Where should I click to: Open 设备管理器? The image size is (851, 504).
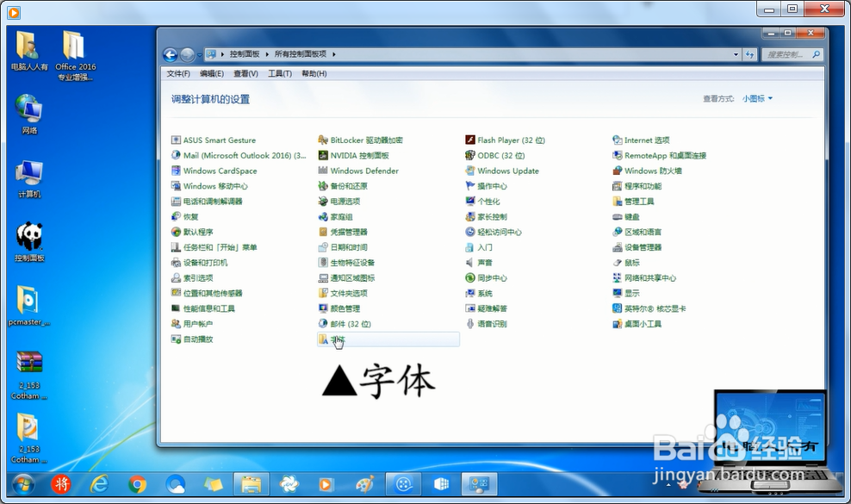(x=637, y=247)
